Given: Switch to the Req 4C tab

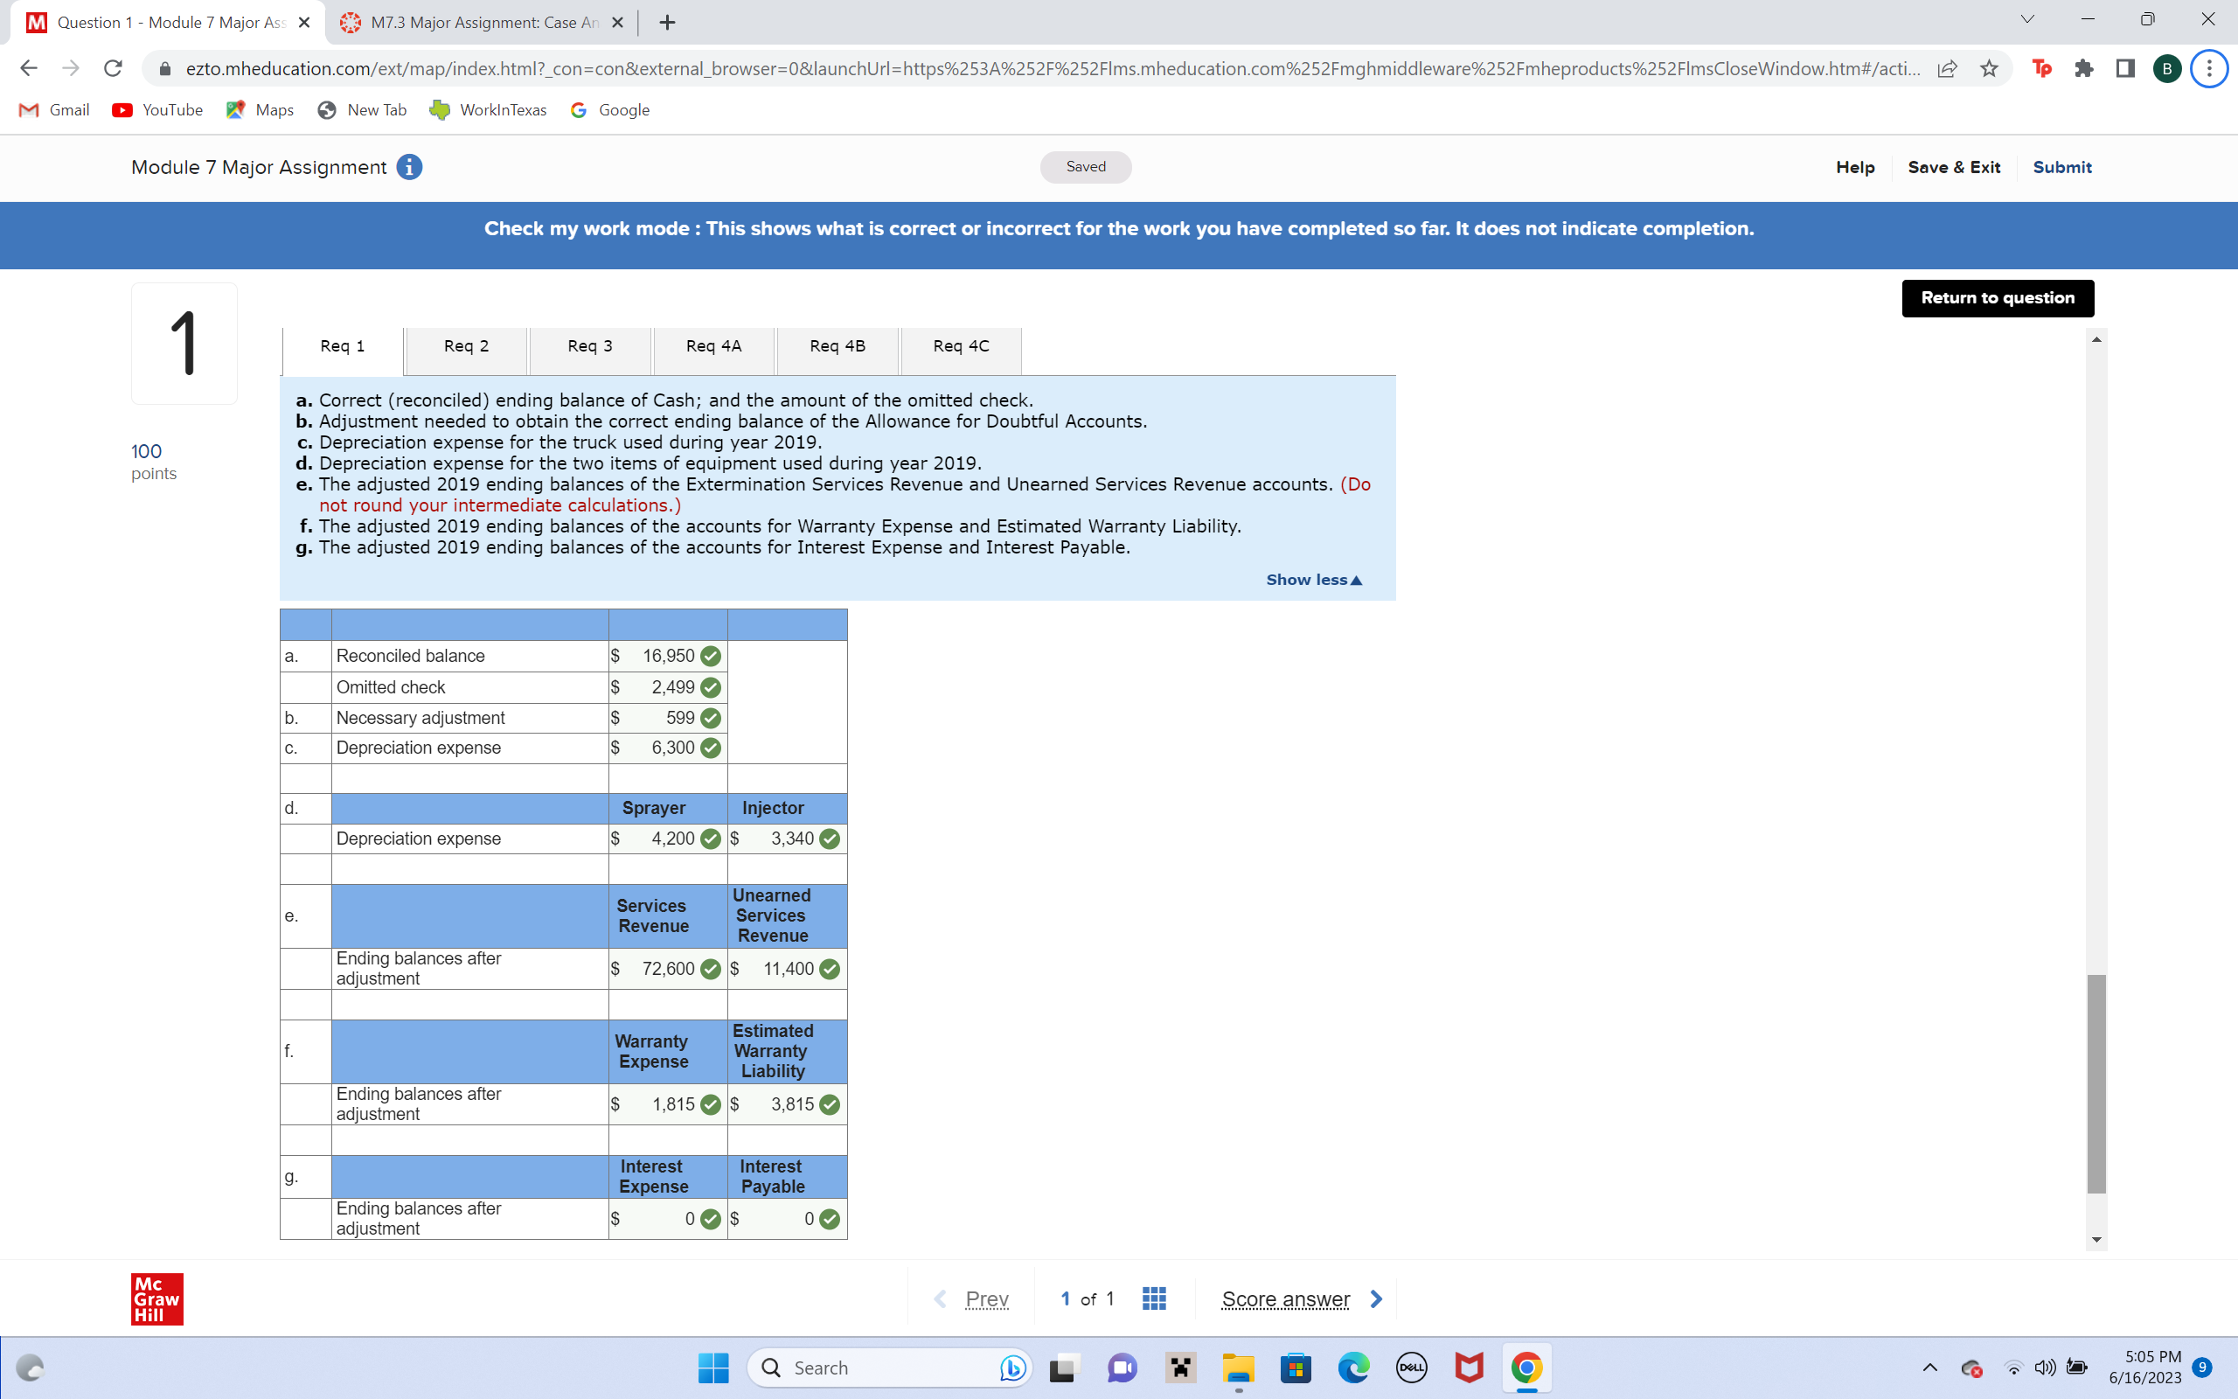Looking at the screenshot, I should click(x=962, y=346).
